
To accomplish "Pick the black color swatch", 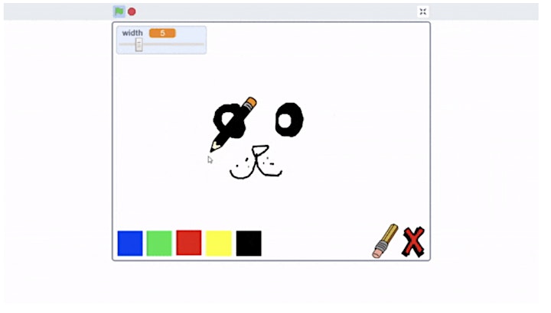I will (249, 244).
